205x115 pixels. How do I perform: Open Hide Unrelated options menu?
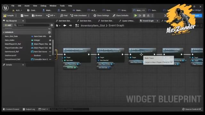pos(89,16)
